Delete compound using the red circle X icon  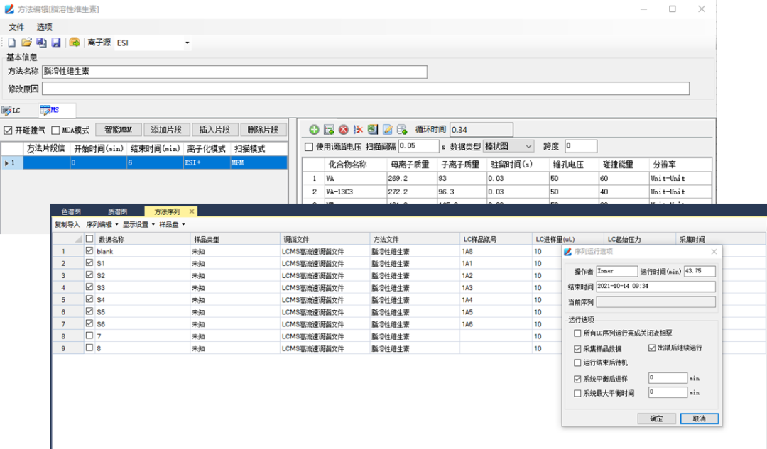pyautogui.click(x=344, y=130)
